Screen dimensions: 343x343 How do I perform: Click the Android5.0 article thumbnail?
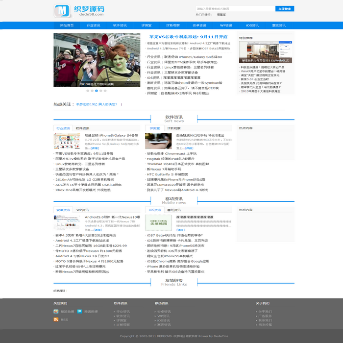(67, 223)
